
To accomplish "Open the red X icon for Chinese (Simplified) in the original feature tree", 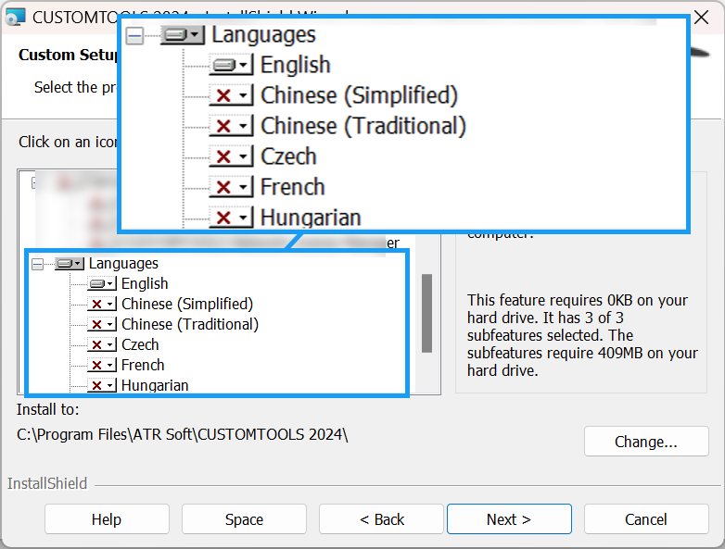I will pos(102,304).
